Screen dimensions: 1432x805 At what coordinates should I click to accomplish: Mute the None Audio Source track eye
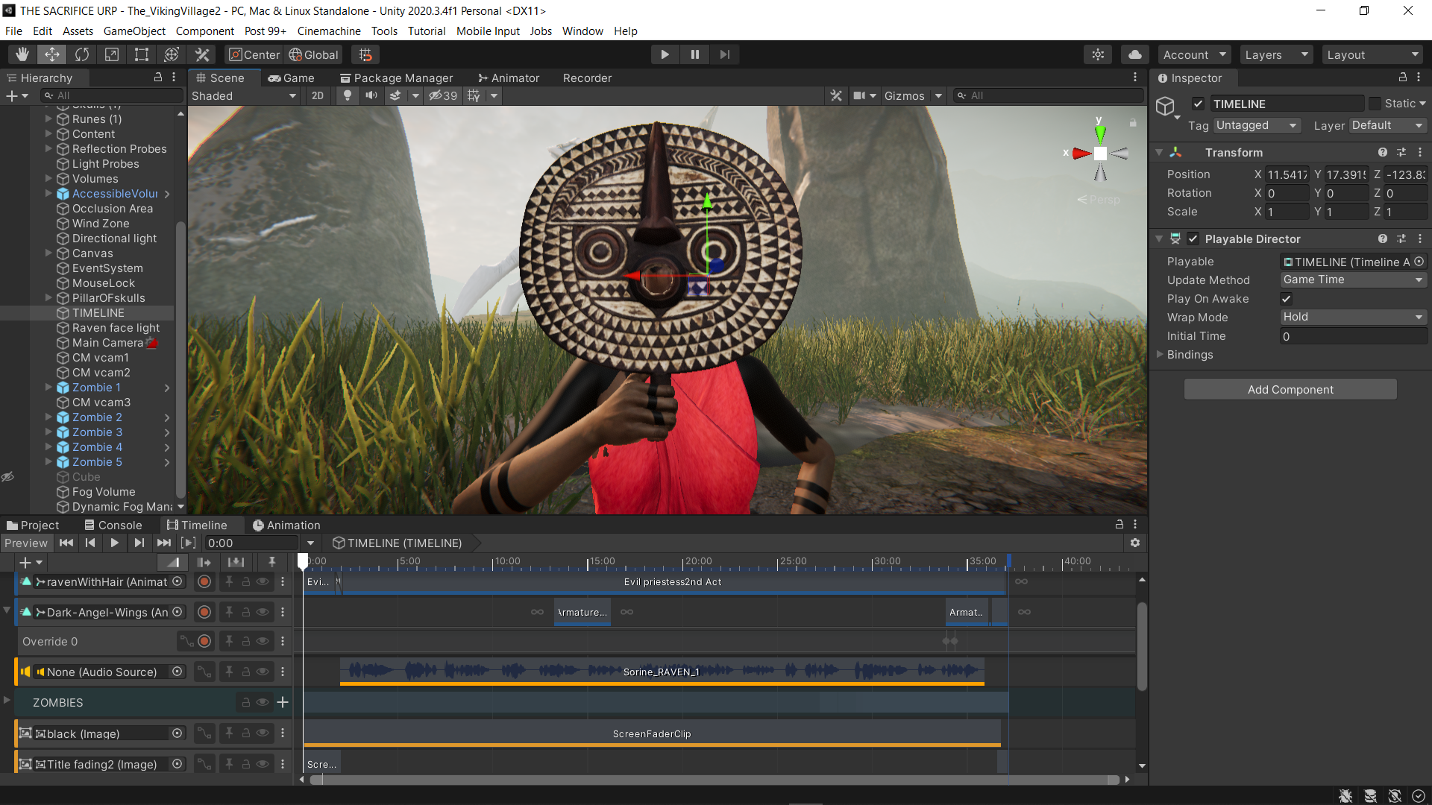coord(263,672)
